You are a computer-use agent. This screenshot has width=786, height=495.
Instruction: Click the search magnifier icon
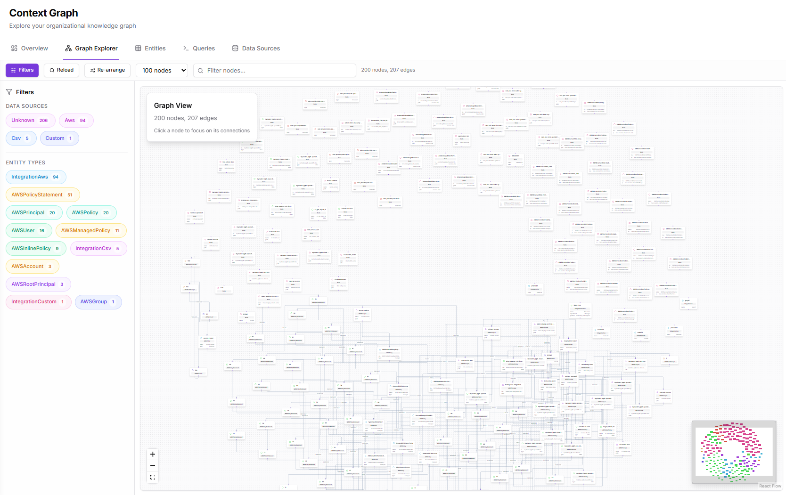(200, 71)
